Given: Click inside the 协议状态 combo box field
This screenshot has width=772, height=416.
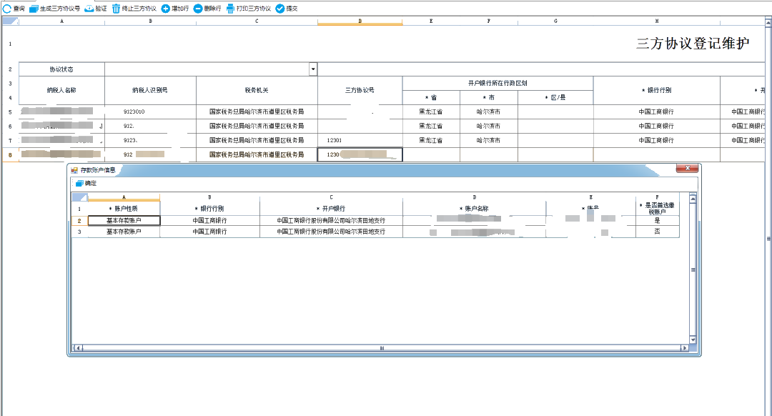Looking at the screenshot, I should 207,69.
